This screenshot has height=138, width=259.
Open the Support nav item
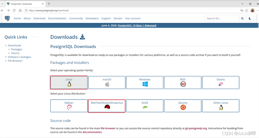[x=106, y=18]
